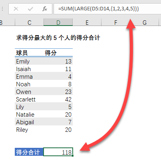
Task: Click the confirm checkmark icon in formula bar
Action: [30, 9]
